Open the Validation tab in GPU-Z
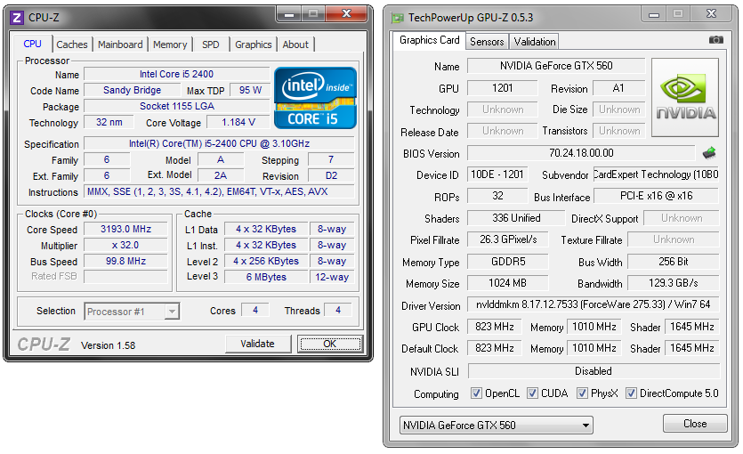The image size is (743, 454). pos(535,41)
